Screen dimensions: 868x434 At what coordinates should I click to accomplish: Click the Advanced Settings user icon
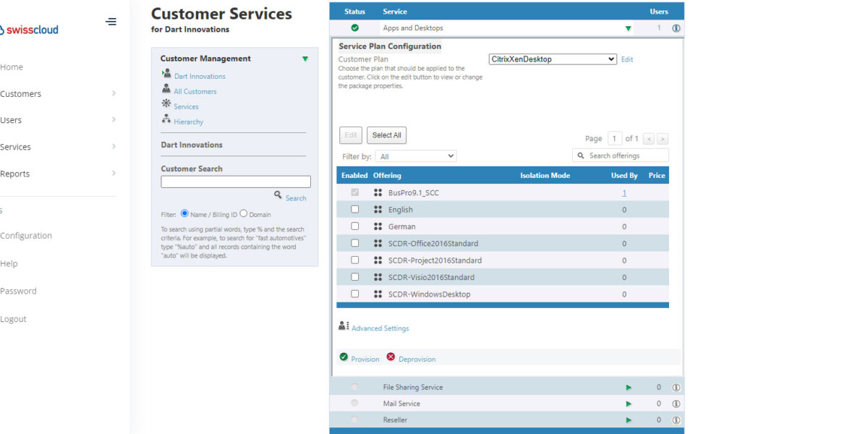pyautogui.click(x=343, y=326)
